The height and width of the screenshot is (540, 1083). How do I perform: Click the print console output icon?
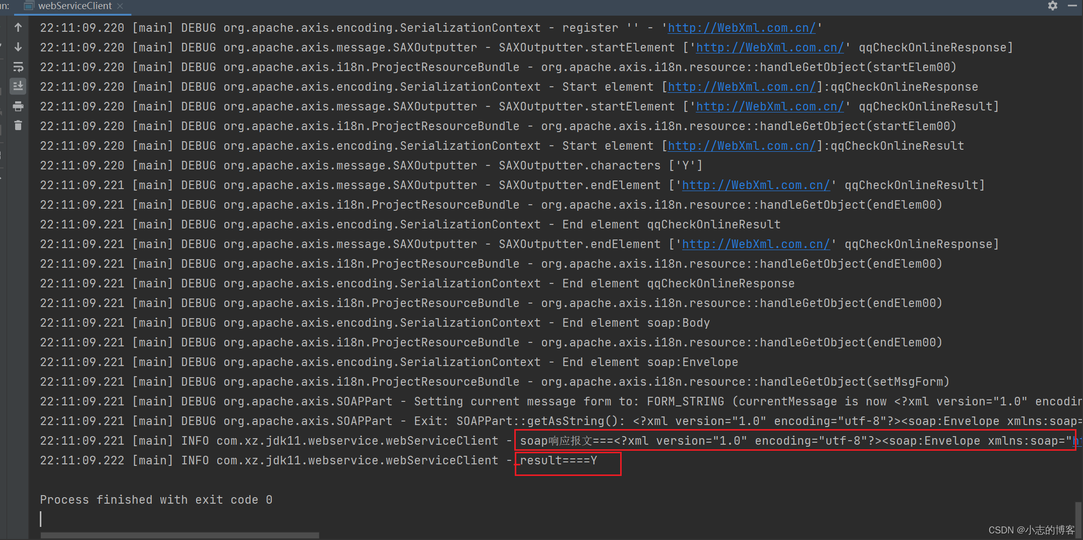coord(18,106)
